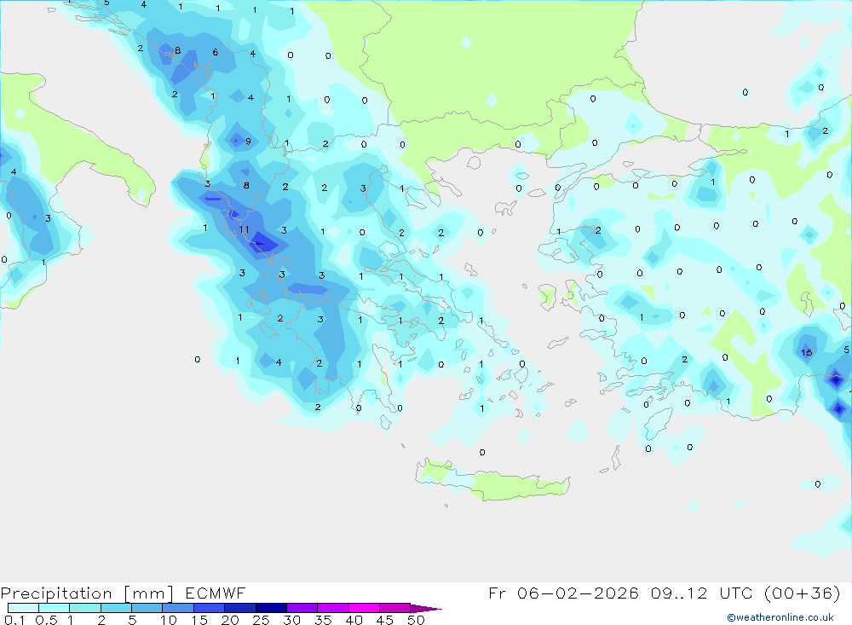The image size is (852, 625).
Task: Click the '09..12 UTC' time text
Action: coord(703,593)
